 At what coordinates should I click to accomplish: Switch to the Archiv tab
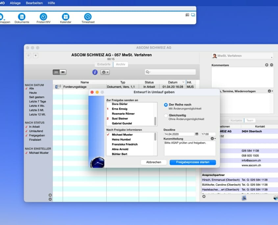(x=121, y=64)
